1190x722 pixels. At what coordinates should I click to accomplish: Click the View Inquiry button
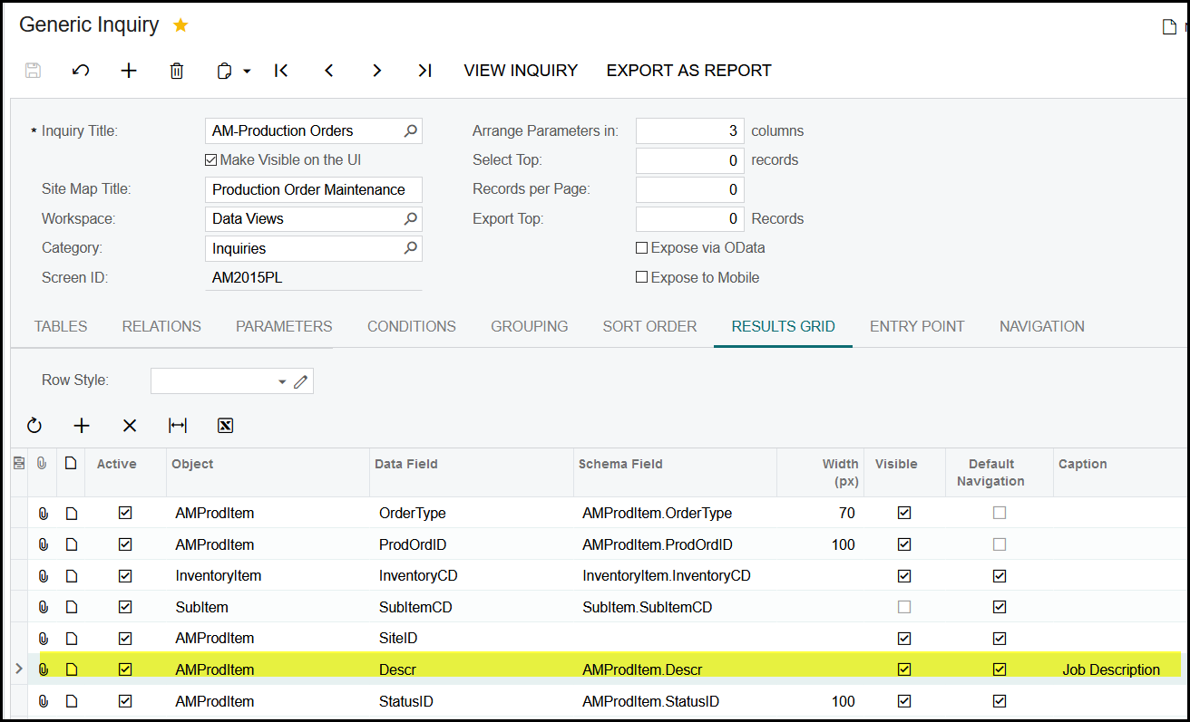pos(521,71)
